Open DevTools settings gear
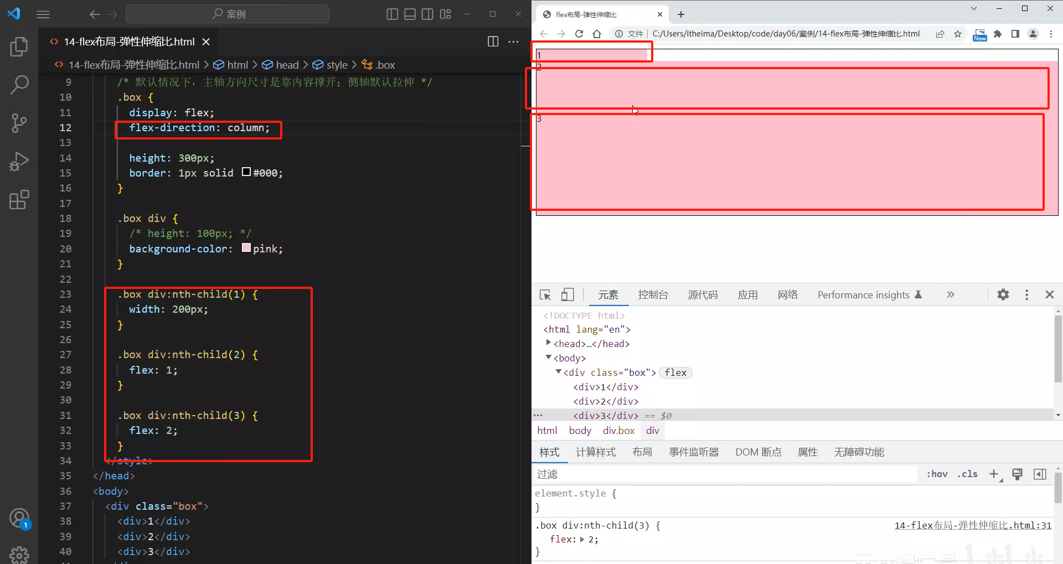The image size is (1063, 564). coord(1003,294)
